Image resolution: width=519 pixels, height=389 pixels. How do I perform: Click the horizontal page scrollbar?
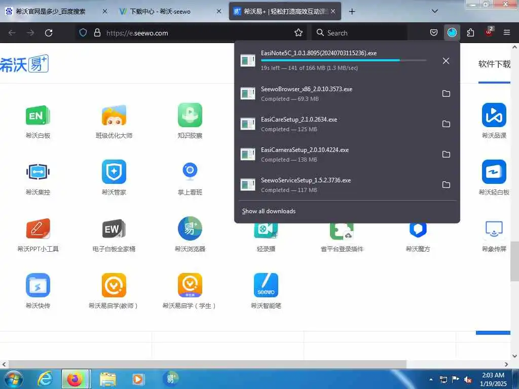(x=207, y=364)
